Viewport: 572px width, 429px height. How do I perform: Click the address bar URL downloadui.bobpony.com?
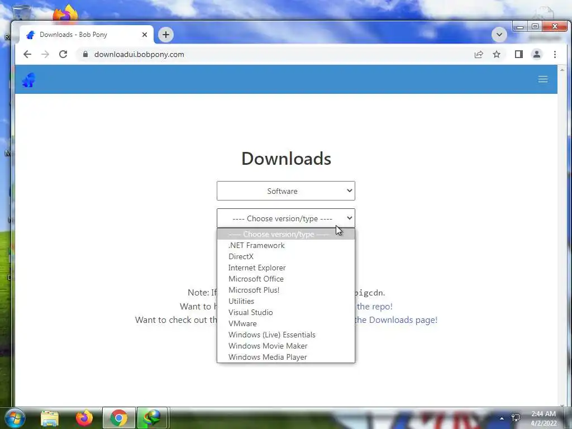tap(139, 54)
